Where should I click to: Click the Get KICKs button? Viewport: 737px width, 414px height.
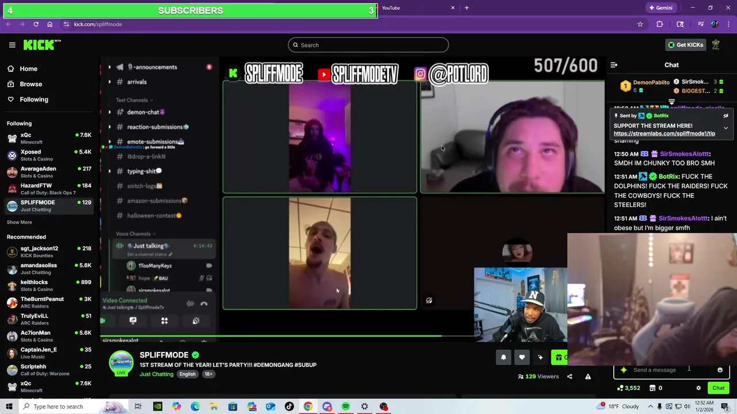point(685,45)
